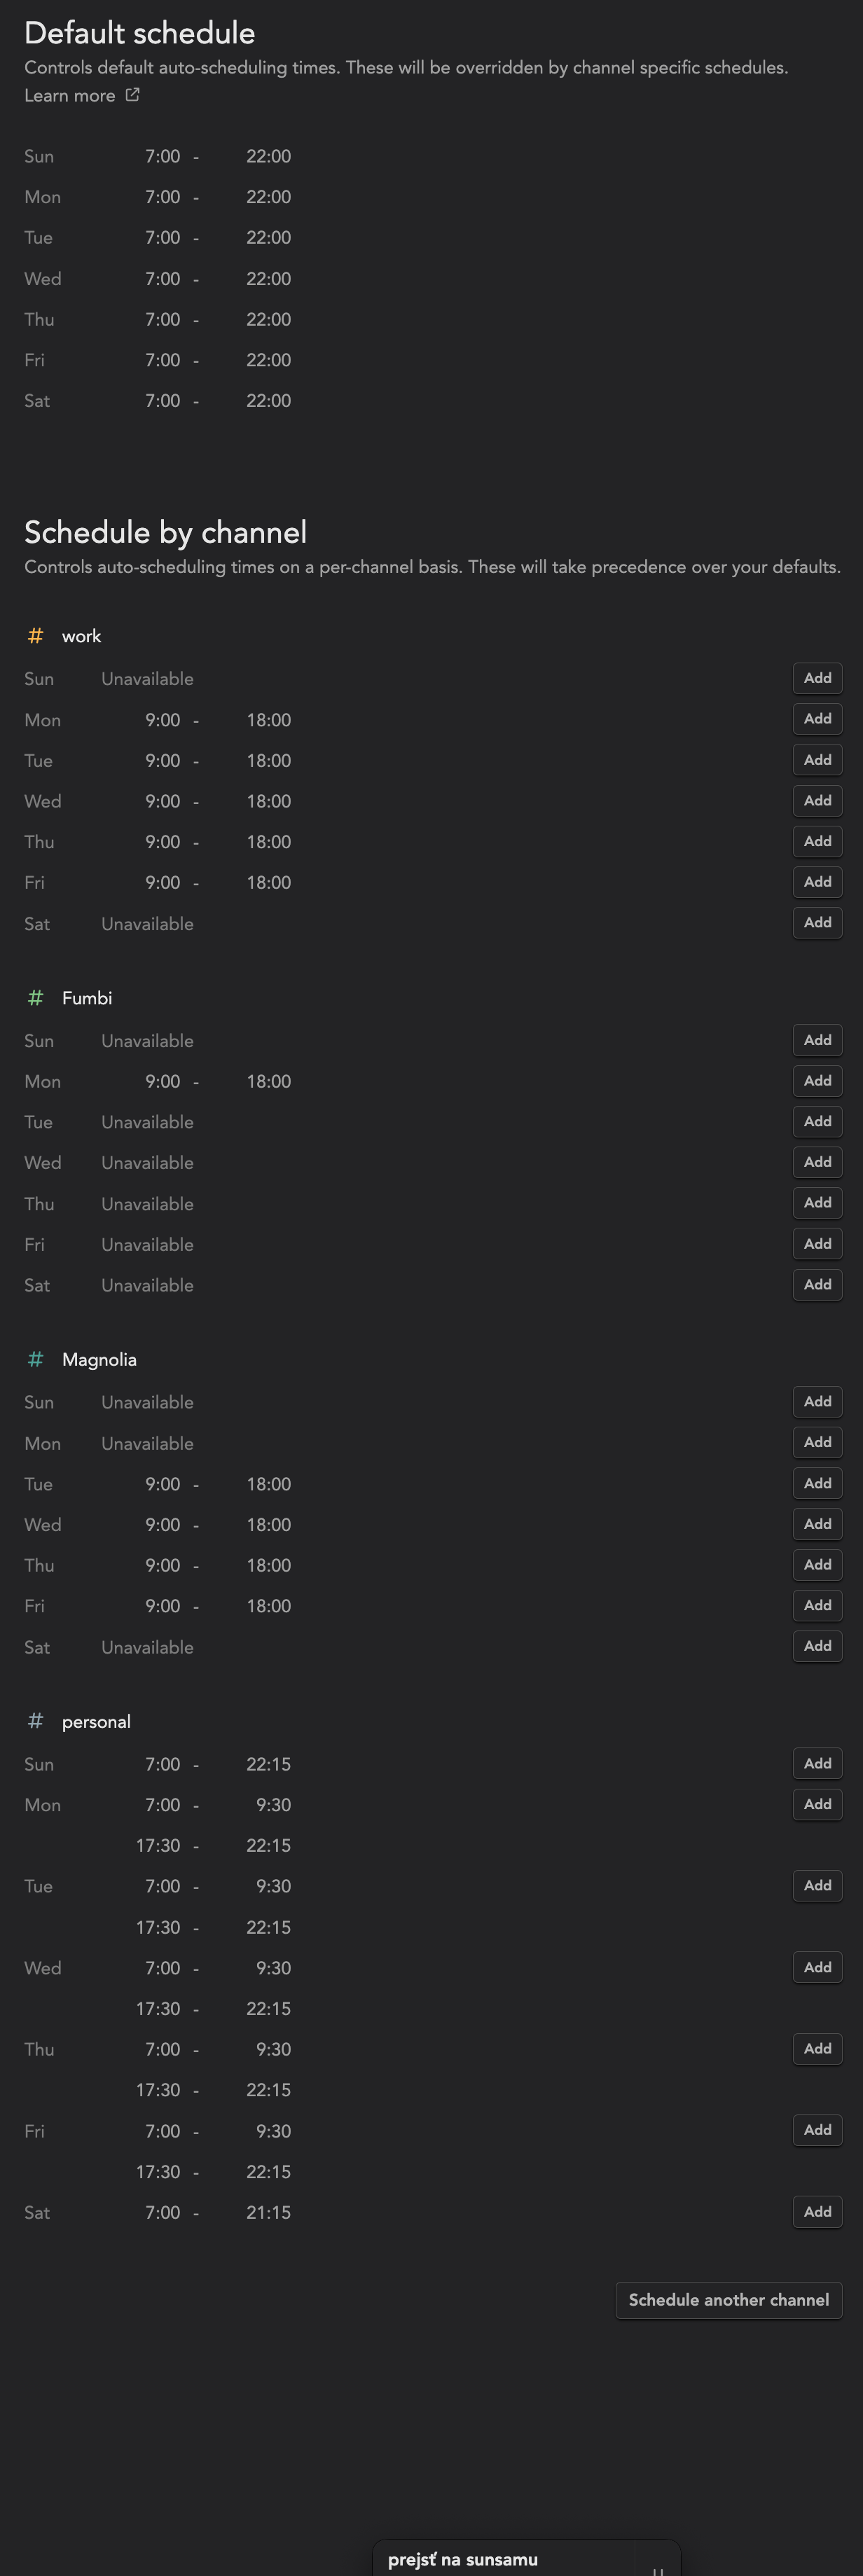Add a time range to Fumbi Tuesday
Viewport: 863px width, 2576px height.
click(817, 1121)
